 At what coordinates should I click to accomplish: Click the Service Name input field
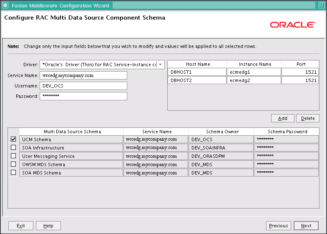pos(83,75)
